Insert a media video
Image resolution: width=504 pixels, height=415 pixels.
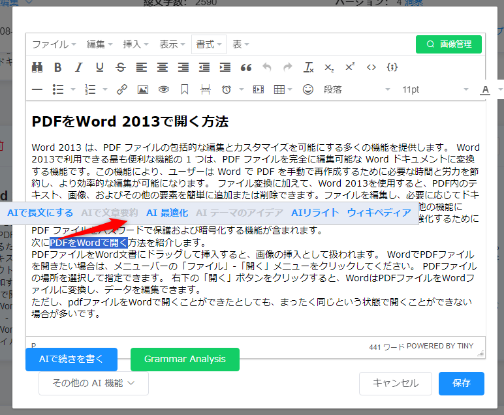point(259,89)
